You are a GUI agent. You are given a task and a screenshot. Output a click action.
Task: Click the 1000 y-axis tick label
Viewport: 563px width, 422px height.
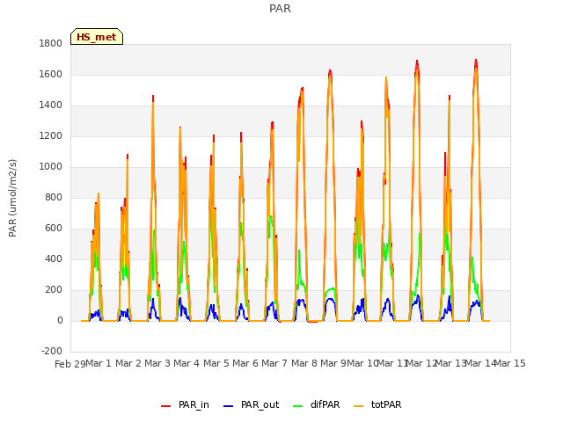pos(51,166)
